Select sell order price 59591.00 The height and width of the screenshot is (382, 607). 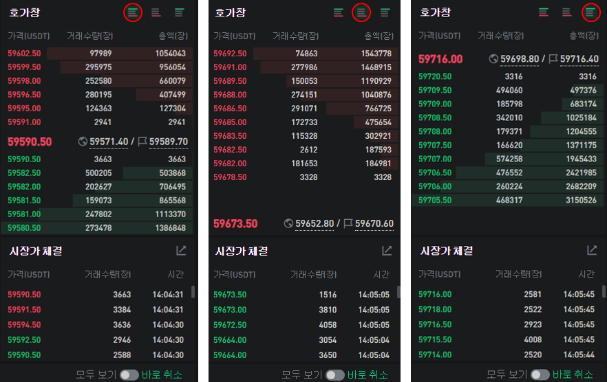click(24, 122)
